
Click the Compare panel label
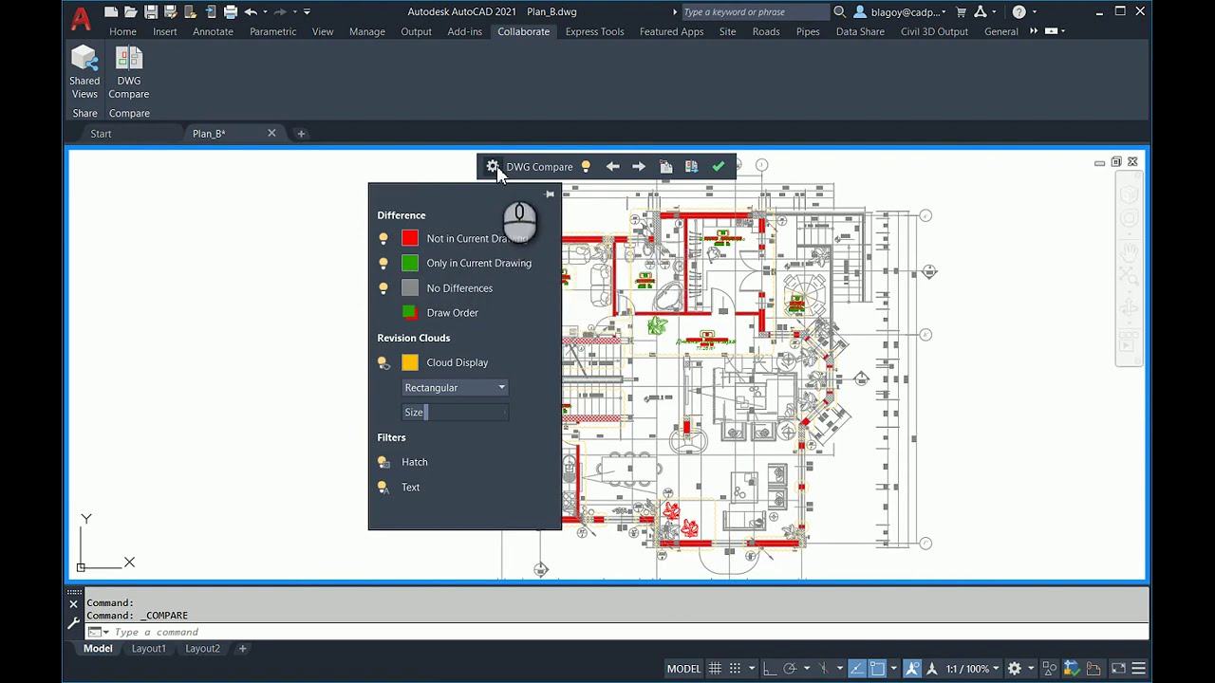(x=129, y=113)
